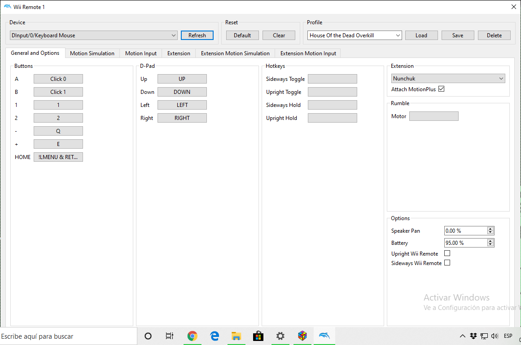Open the Profile combo box
This screenshot has height=345, width=521.
(355, 35)
